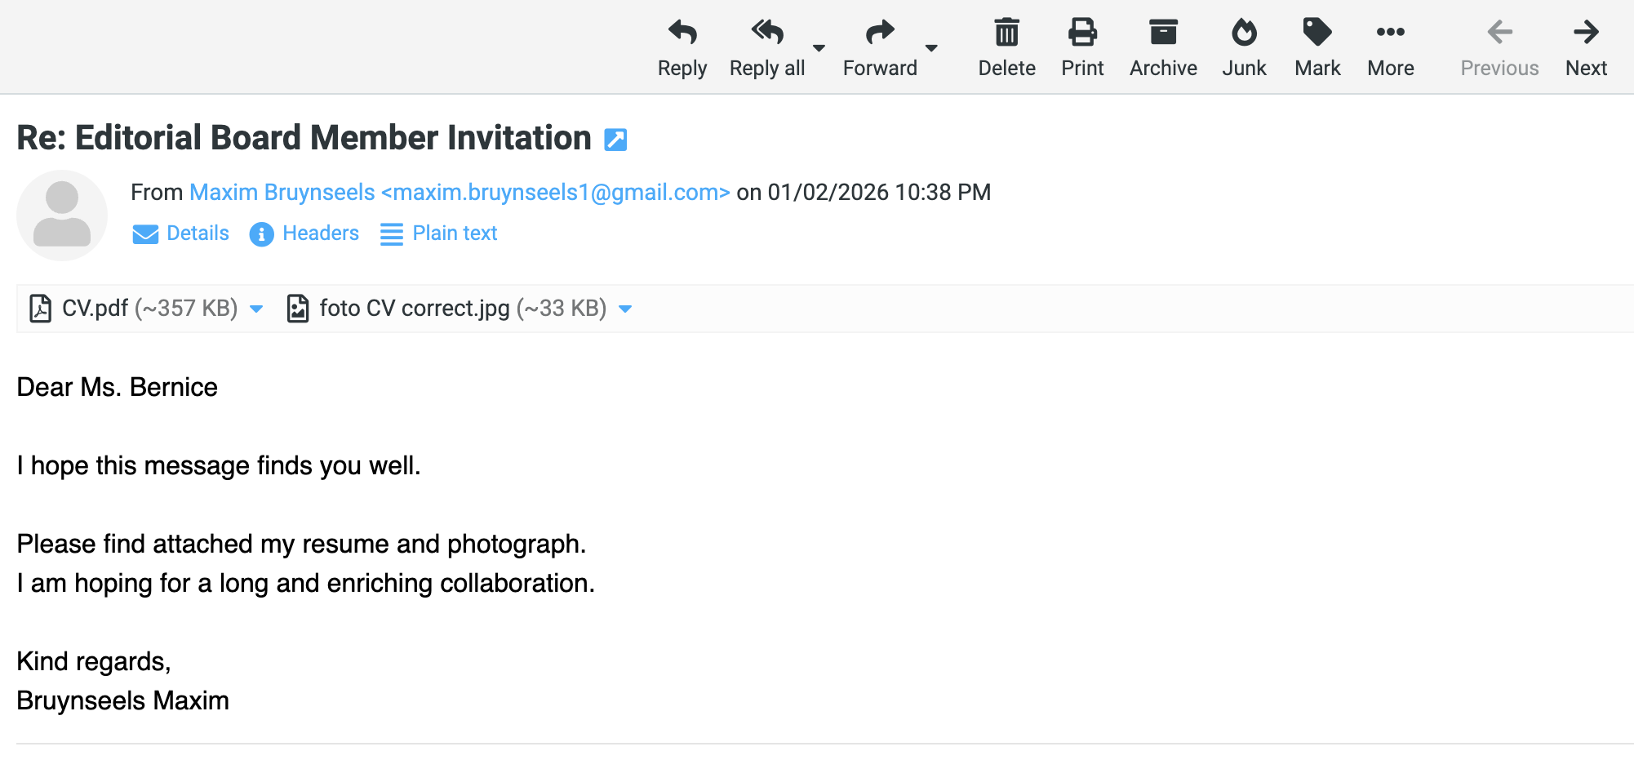
Task: Switch to Plain text view
Action: point(439,233)
